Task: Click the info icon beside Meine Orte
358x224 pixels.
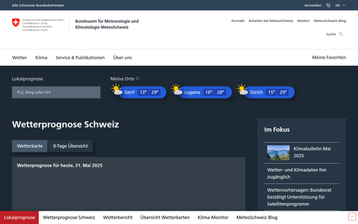Action: click(137, 78)
